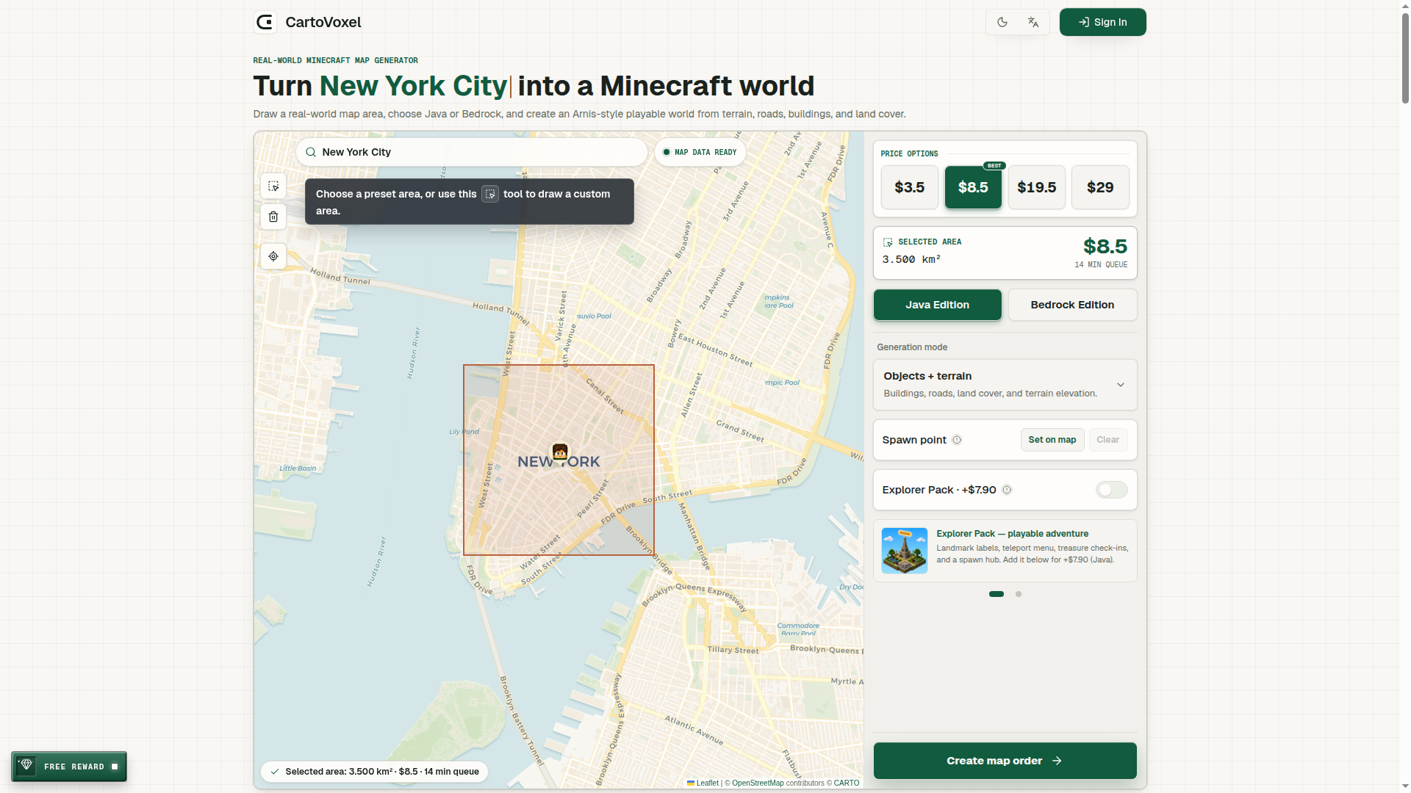This screenshot has height=793, width=1411.
Task: Click the Minecraft character marker on map
Action: coord(560,452)
